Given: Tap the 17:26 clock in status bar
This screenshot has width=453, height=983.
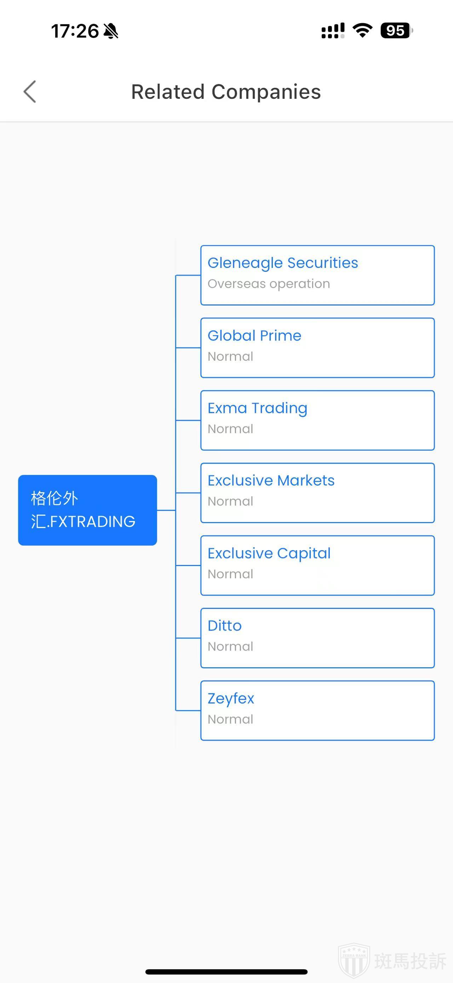Looking at the screenshot, I should point(75,31).
